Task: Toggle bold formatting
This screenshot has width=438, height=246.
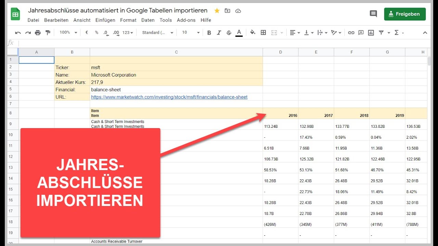Action: pyautogui.click(x=209, y=32)
